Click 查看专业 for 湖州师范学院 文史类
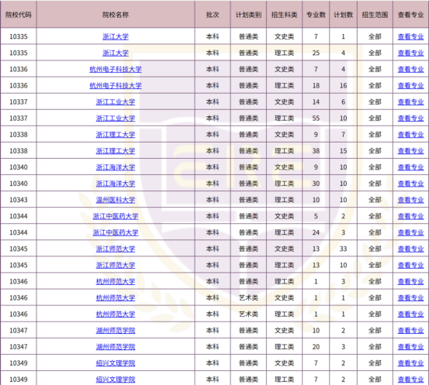The image size is (429, 385). pos(410,331)
